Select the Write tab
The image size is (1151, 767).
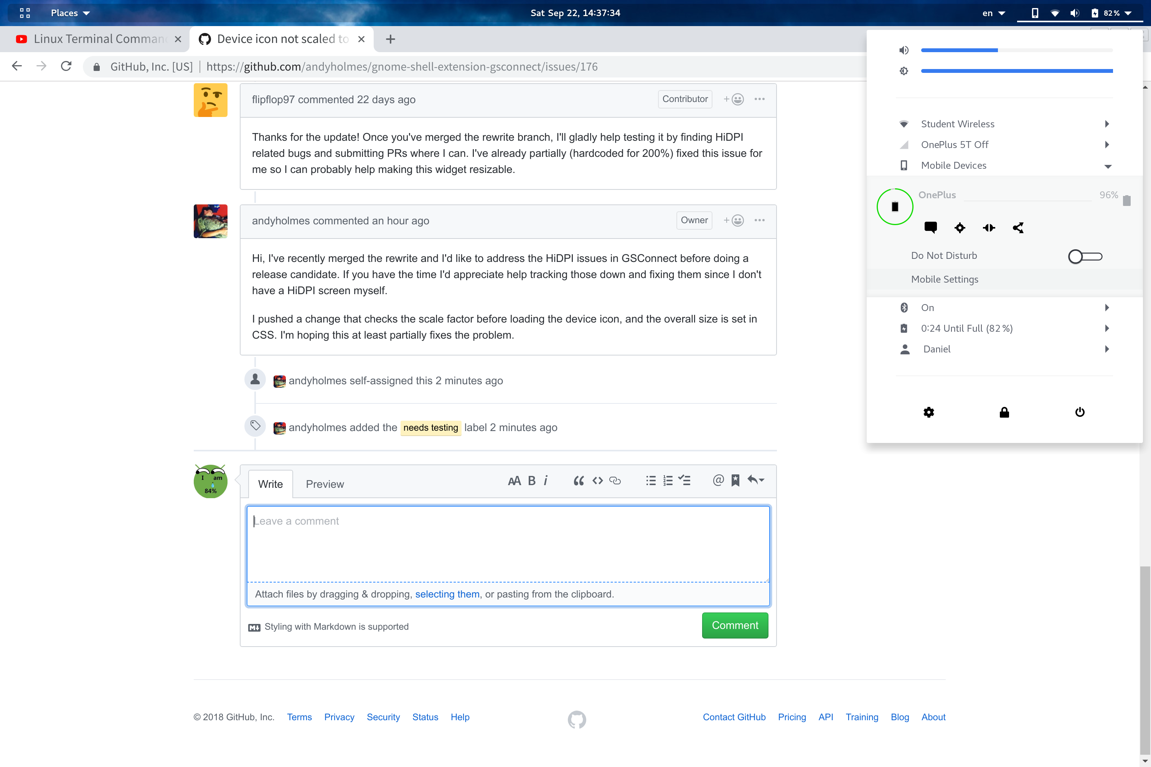(270, 484)
